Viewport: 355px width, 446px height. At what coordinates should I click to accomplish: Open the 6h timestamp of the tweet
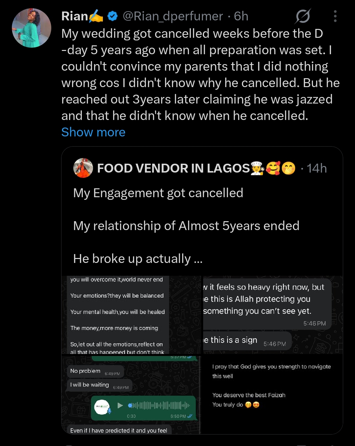(x=241, y=16)
